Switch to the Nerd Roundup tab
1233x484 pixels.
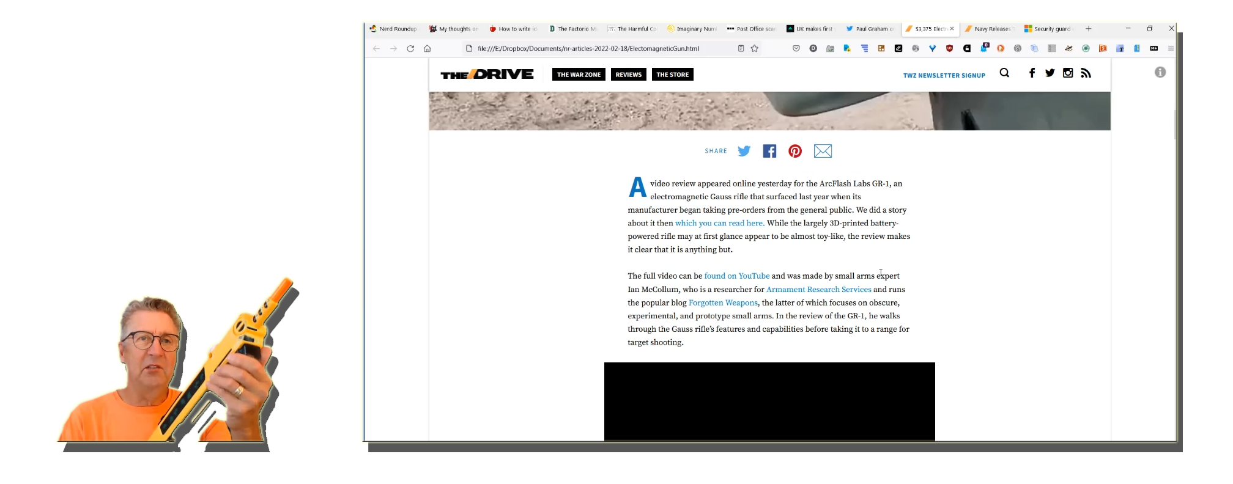[x=393, y=29]
